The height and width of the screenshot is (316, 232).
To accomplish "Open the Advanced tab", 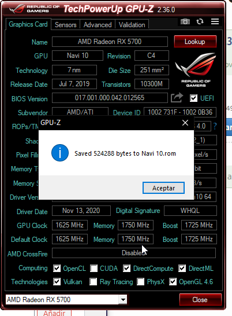I will click(98, 25).
